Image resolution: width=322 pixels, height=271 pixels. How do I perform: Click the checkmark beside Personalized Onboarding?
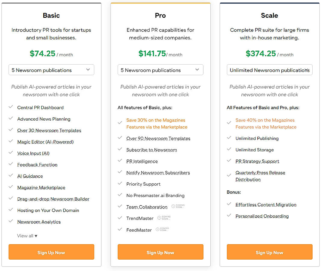pyautogui.click(x=229, y=216)
